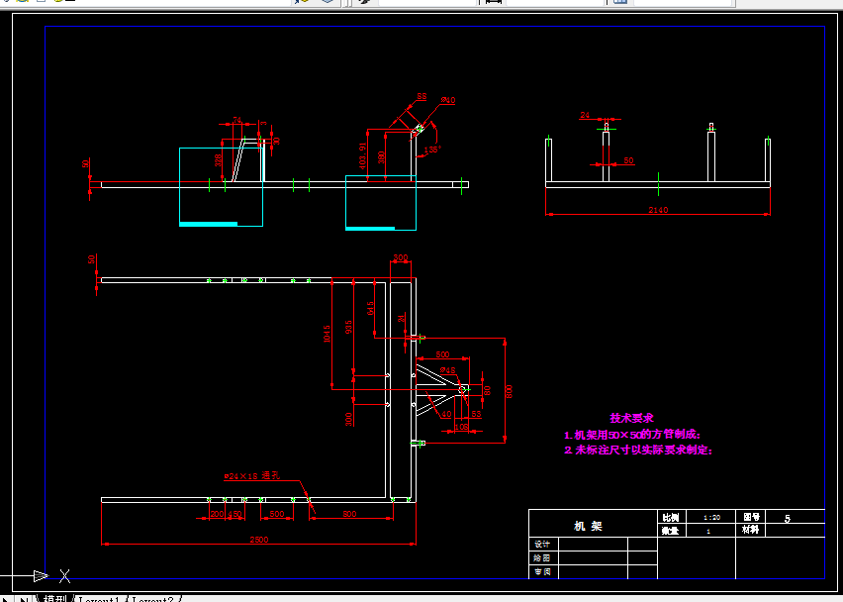843x602 pixels.
Task: Click the 比例 label cell
Action: point(671,517)
